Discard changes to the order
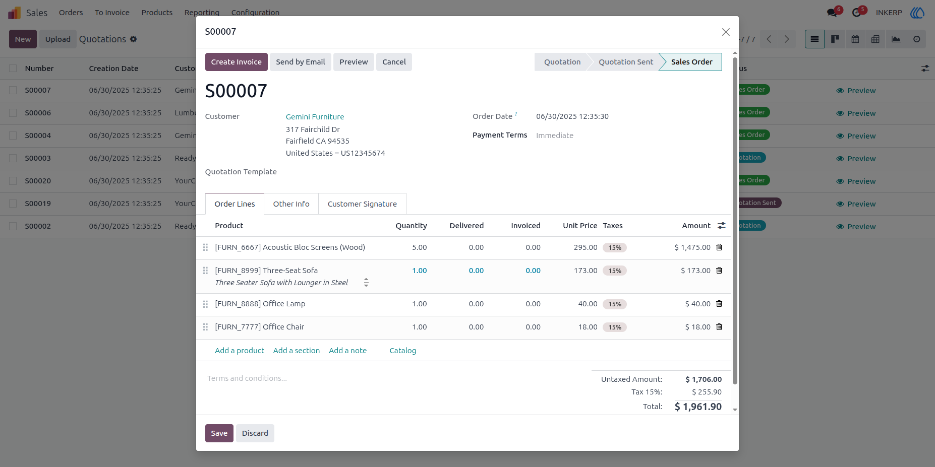The image size is (935, 467). [255, 433]
